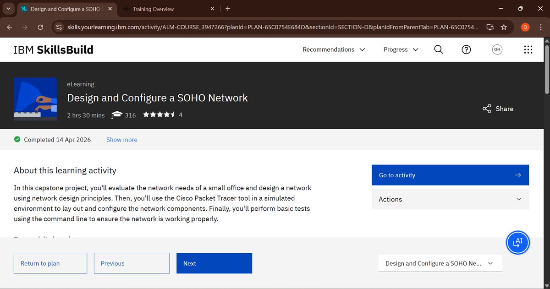Viewport: 550px width, 289px height.
Task: Click the course title heading text
Action: pos(157,98)
